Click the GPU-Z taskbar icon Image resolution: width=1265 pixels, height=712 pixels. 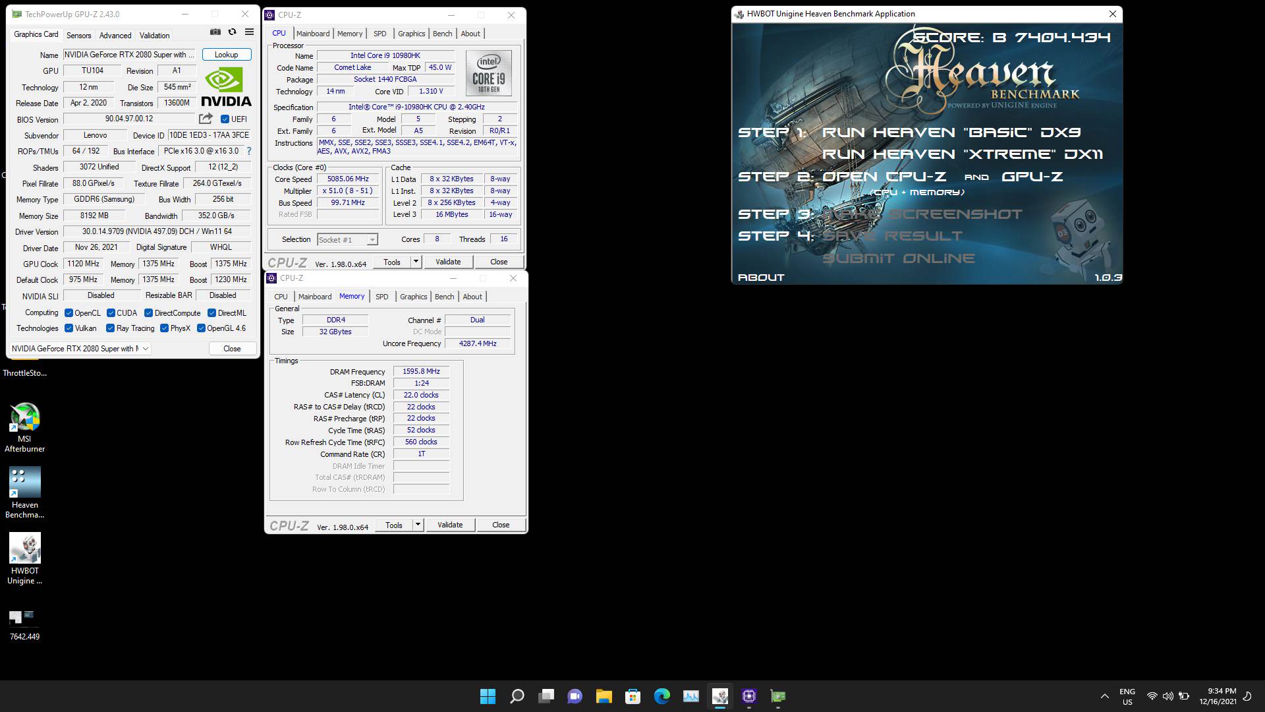[x=778, y=696]
